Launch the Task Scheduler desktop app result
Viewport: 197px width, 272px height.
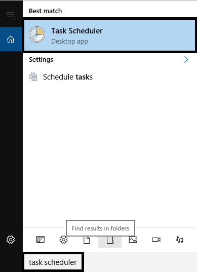[109, 35]
